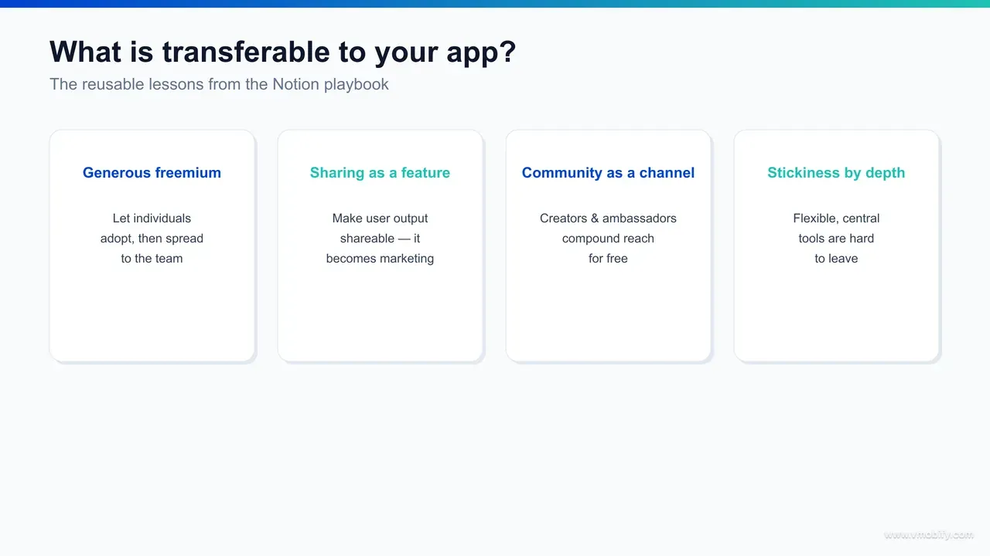Select text 'Creators & ambassadors compound reach for free'

[608, 239]
